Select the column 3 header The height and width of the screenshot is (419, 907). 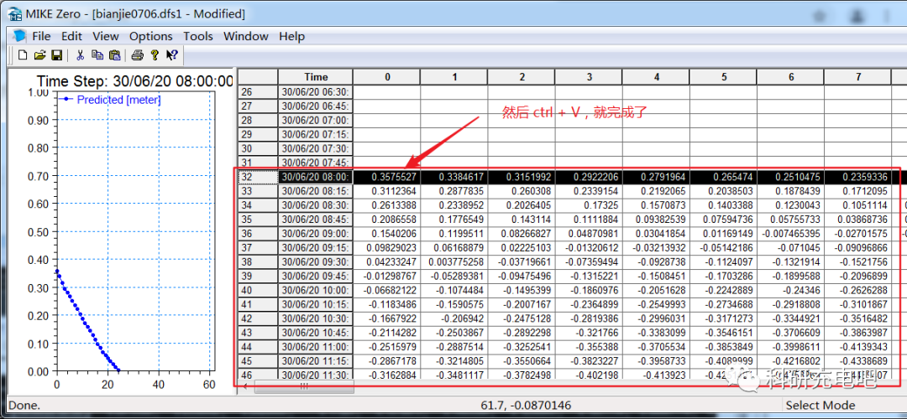589,77
